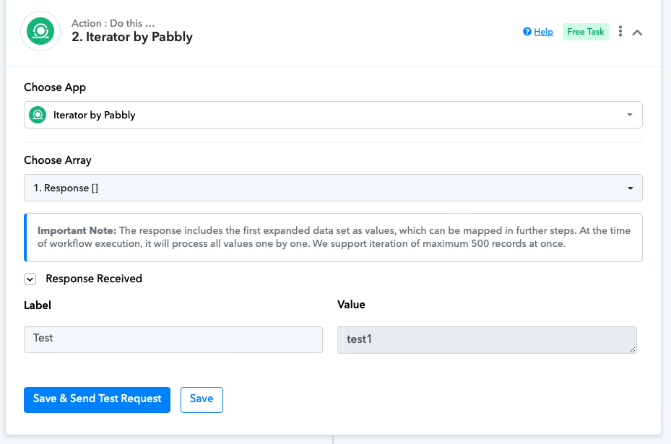
Task: Click the Choose App dropdown arrow
Action: click(x=630, y=115)
